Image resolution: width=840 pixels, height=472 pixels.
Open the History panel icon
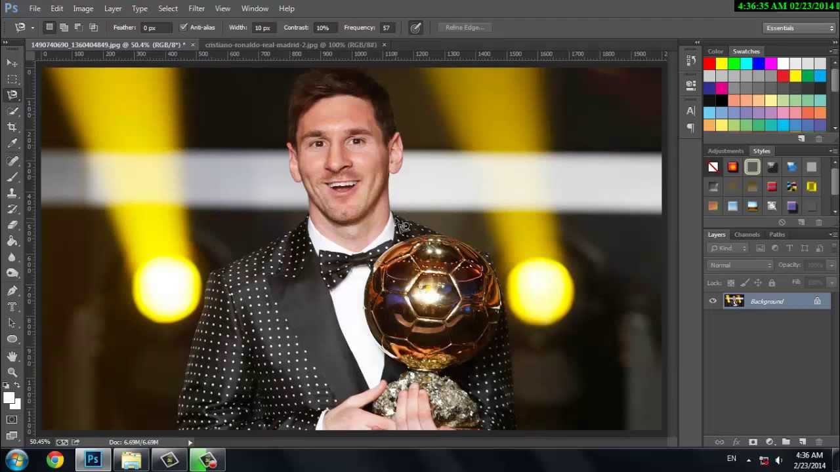click(x=690, y=60)
